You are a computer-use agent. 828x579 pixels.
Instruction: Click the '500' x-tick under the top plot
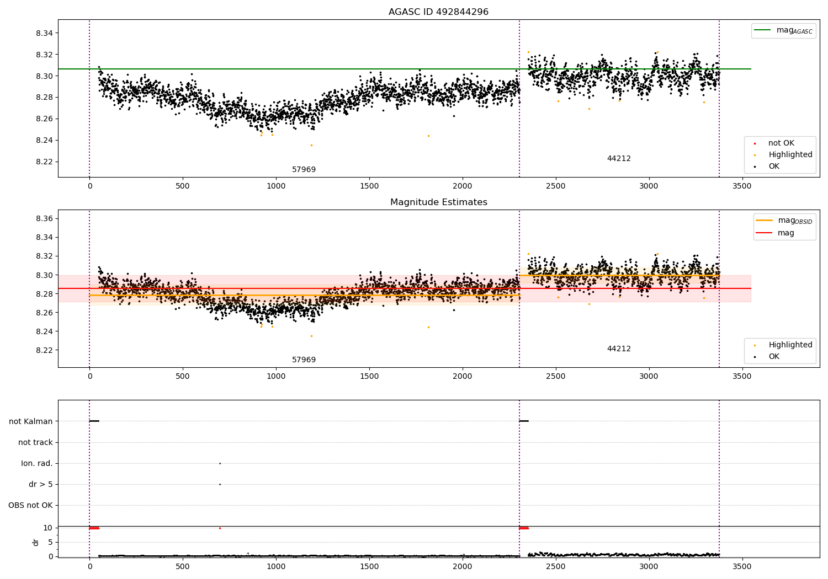point(183,186)
